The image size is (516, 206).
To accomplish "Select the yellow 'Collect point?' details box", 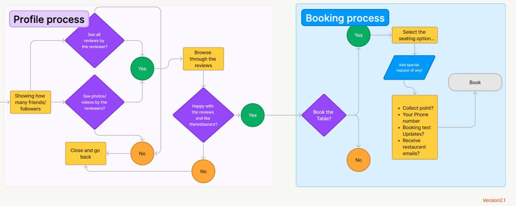I will [415, 127].
